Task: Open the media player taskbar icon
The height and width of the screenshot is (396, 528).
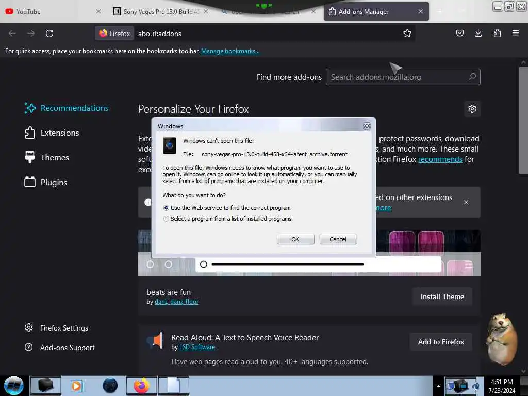Action: coord(76,386)
